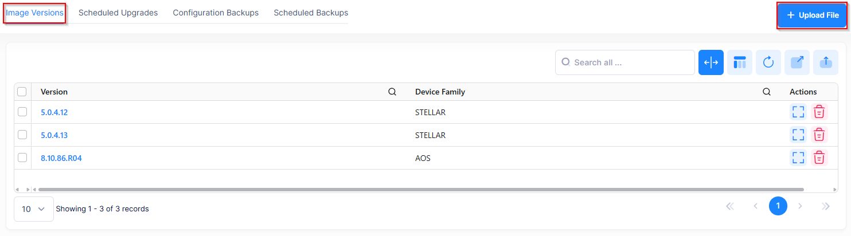Click the refresh table icon
Image resolution: width=851 pixels, height=236 pixels.
point(768,62)
